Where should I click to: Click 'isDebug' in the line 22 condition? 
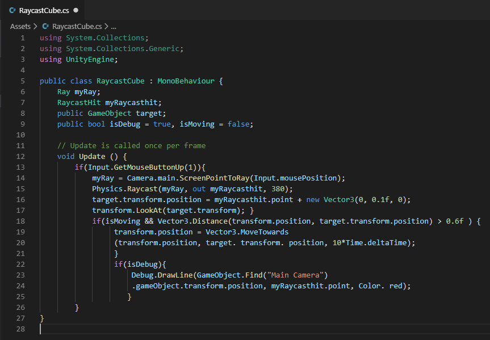pos(142,264)
